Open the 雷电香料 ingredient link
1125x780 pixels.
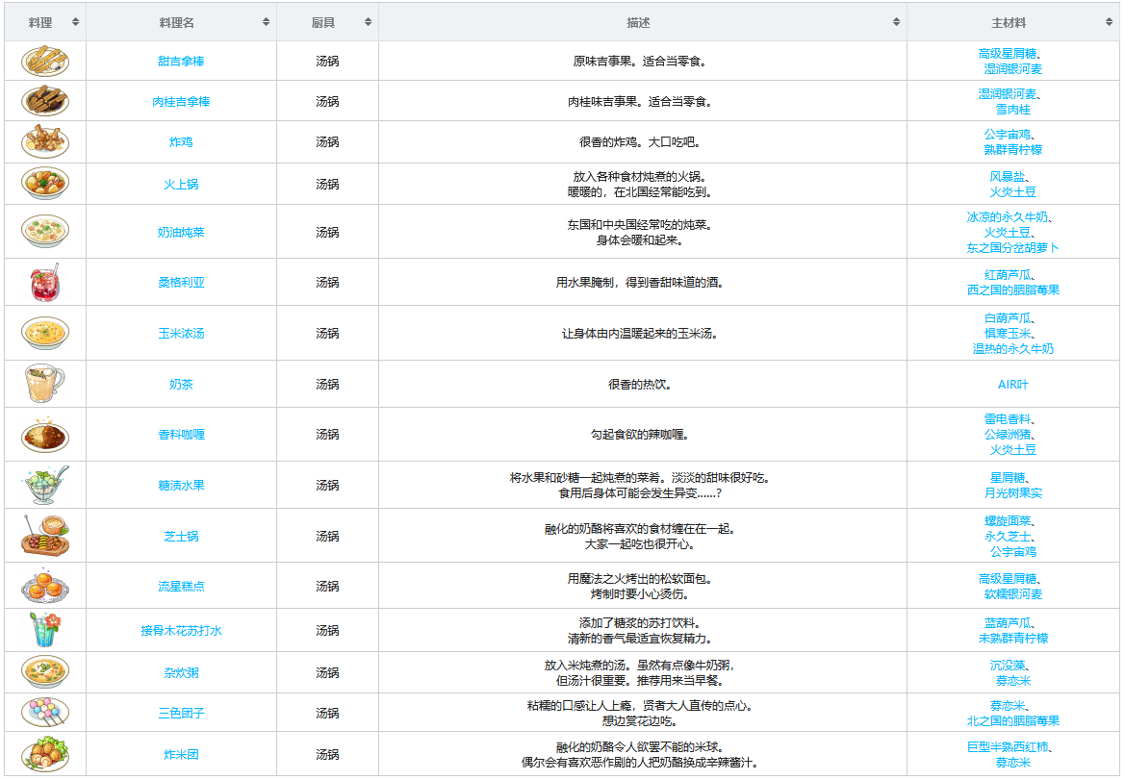[x=1007, y=418]
